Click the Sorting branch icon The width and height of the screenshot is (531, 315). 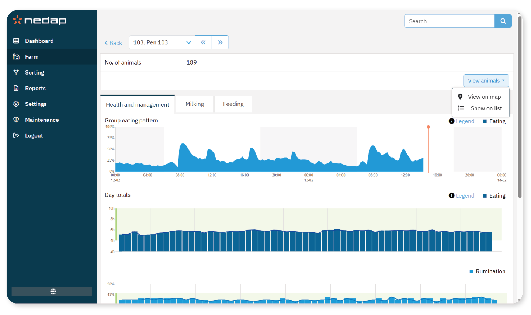(16, 72)
